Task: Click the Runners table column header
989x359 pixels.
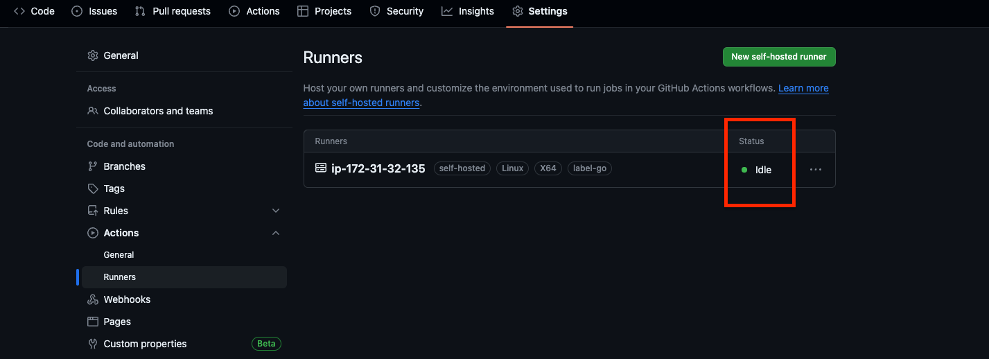Action: [331, 141]
